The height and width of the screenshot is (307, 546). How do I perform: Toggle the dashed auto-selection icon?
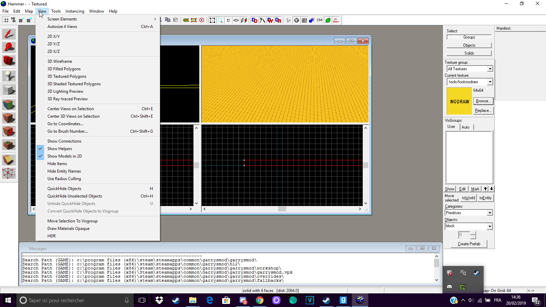220,20
